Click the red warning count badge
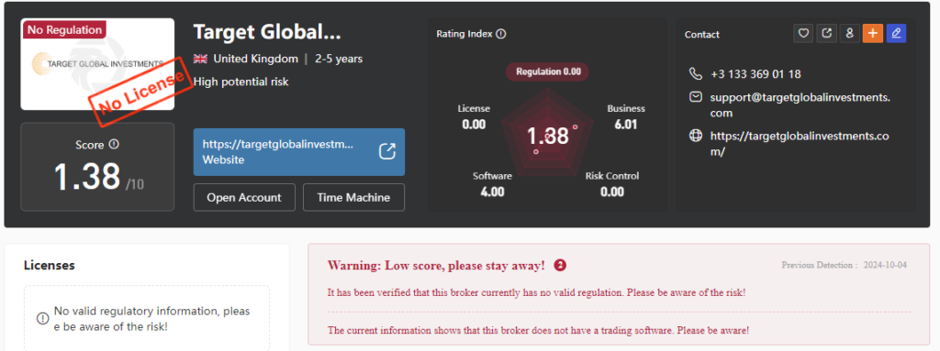Screen dimensions: 940x351 pos(560,265)
